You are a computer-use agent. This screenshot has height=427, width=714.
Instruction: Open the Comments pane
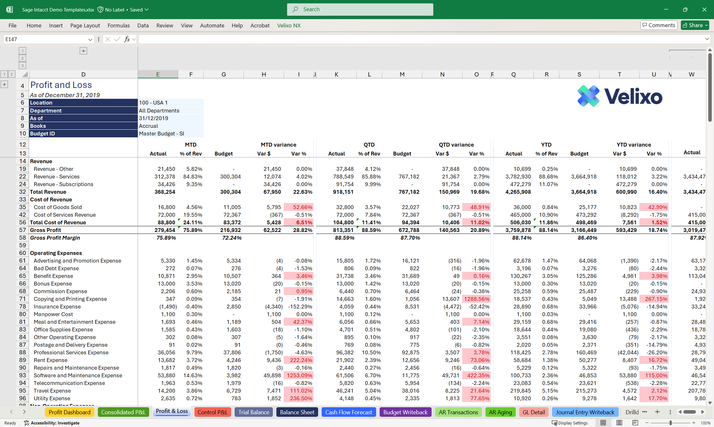[659, 25]
